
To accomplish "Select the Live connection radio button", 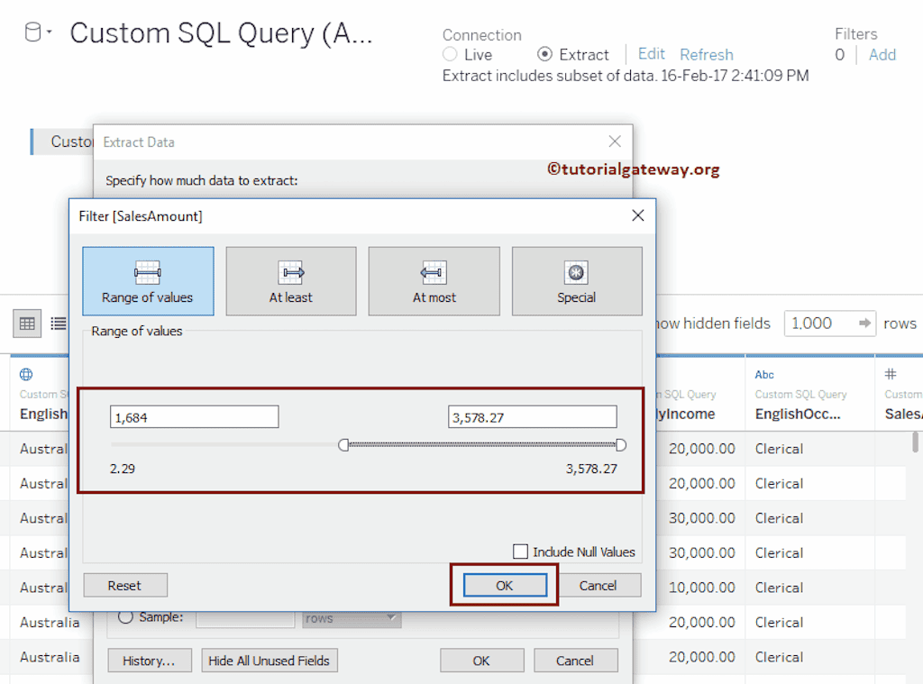I will click(450, 54).
